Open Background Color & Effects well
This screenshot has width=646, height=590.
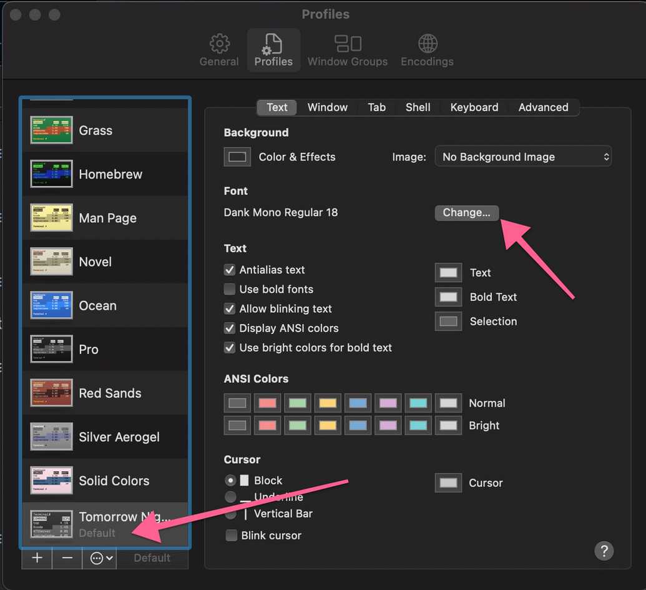pos(237,157)
